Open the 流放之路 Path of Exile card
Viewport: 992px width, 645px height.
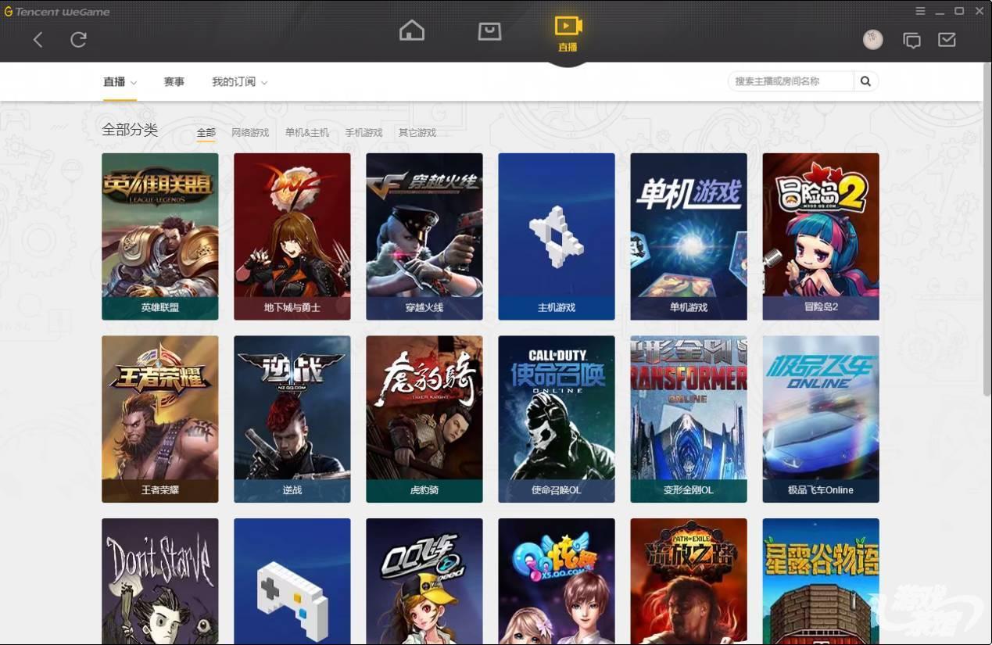[689, 582]
